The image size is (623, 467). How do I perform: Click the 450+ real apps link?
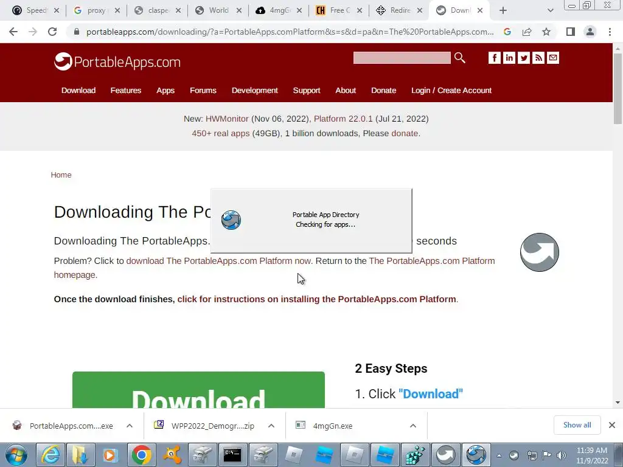coord(220,133)
